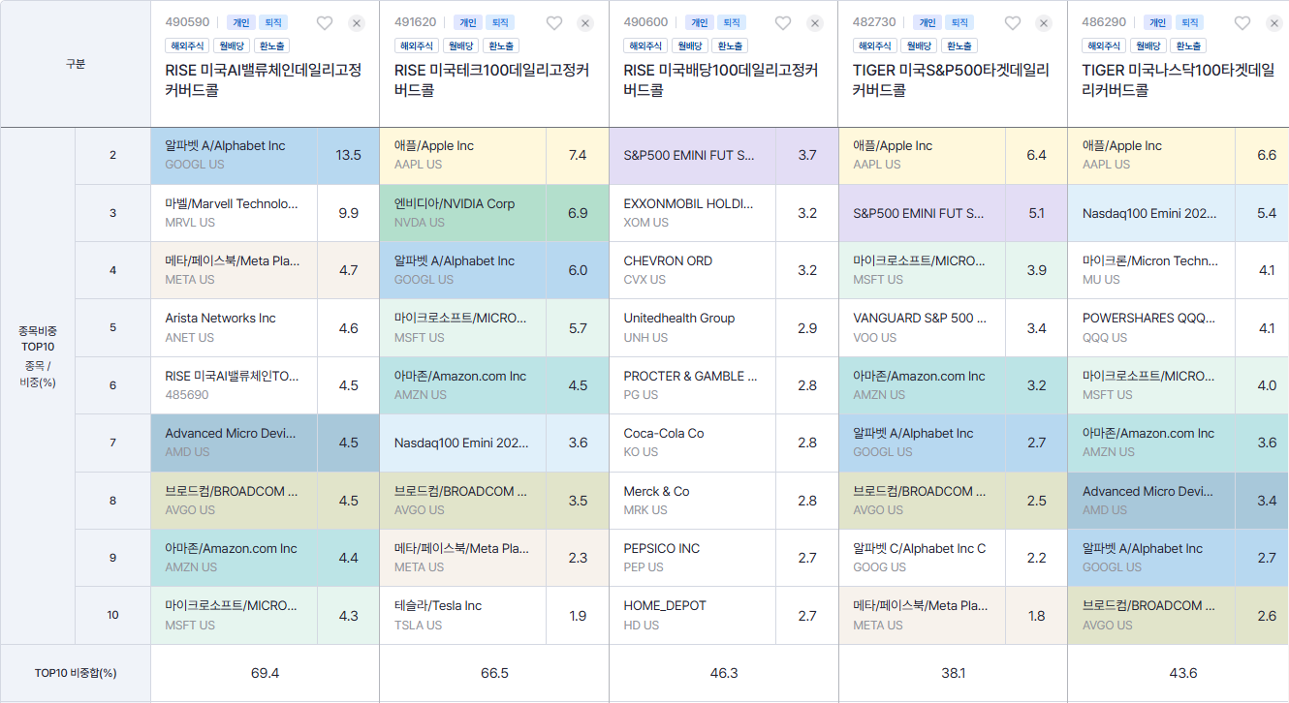This screenshot has width=1289, height=703.
Task: Click the 개인 tag on ETF 490590
Action: 240,22
